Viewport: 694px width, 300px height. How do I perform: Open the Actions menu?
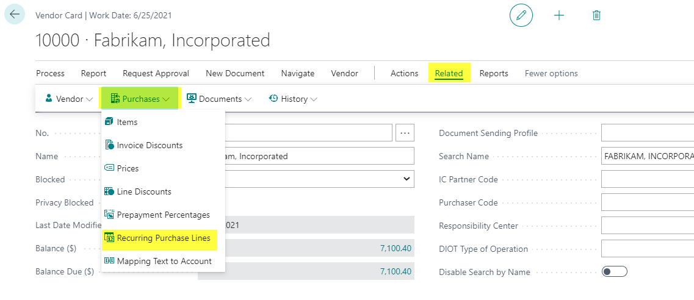point(404,73)
